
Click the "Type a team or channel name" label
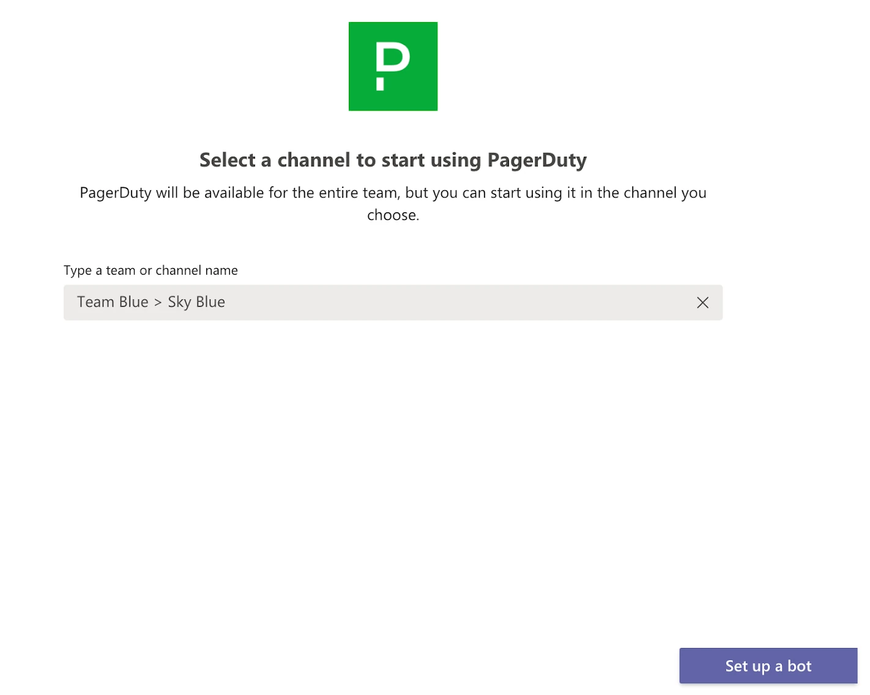(x=151, y=270)
